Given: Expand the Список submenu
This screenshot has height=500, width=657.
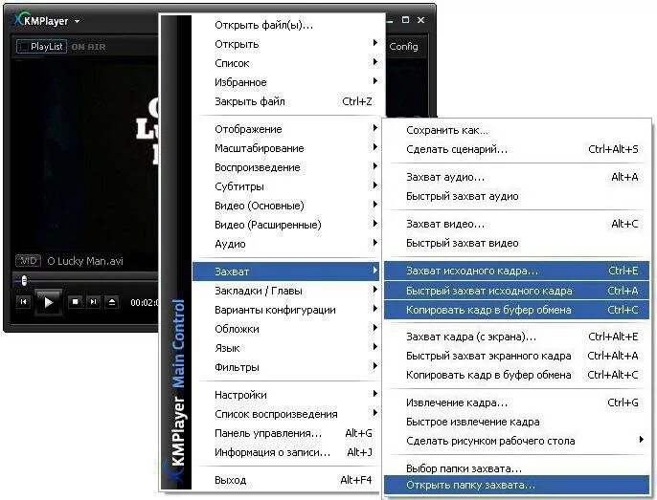Looking at the screenshot, I should click(x=286, y=63).
